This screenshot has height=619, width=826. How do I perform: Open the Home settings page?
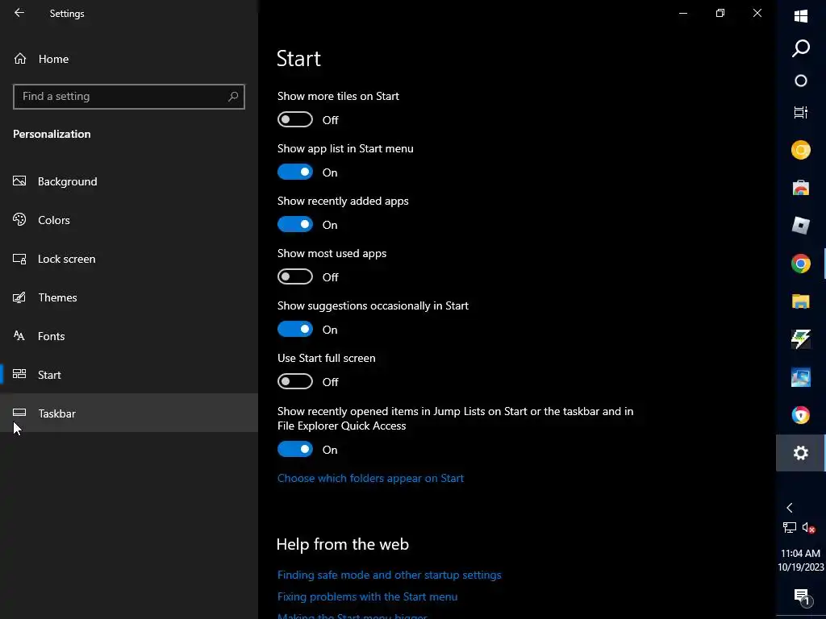click(53, 59)
